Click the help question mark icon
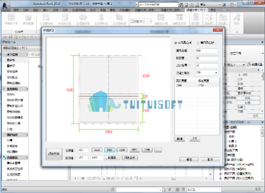Screen dimensions: 265x193 (232, 4)
